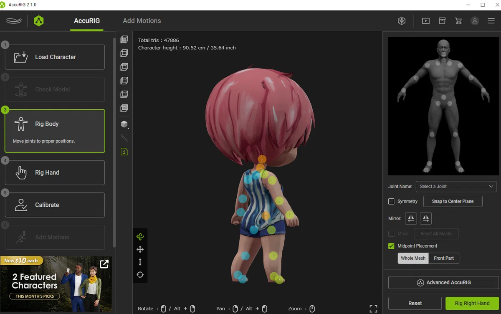Select the pan camera cross-arrows tool
The image size is (501, 314).
(x=140, y=249)
